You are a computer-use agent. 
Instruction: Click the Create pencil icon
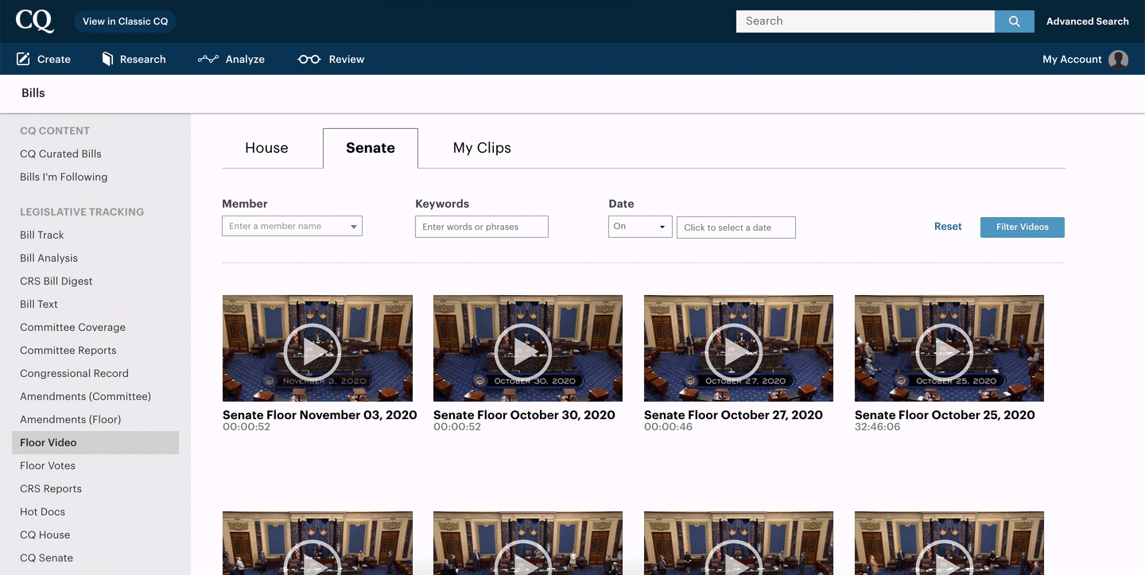pyautogui.click(x=23, y=59)
